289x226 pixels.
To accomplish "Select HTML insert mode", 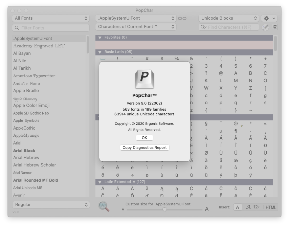I will (x=271, y=208).
